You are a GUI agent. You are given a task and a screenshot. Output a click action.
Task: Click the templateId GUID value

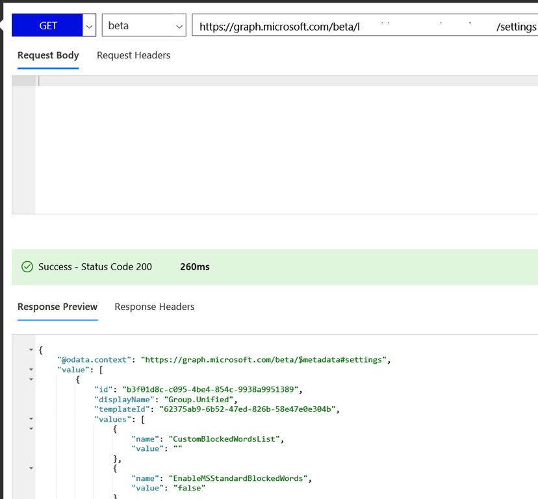point(249,409)
